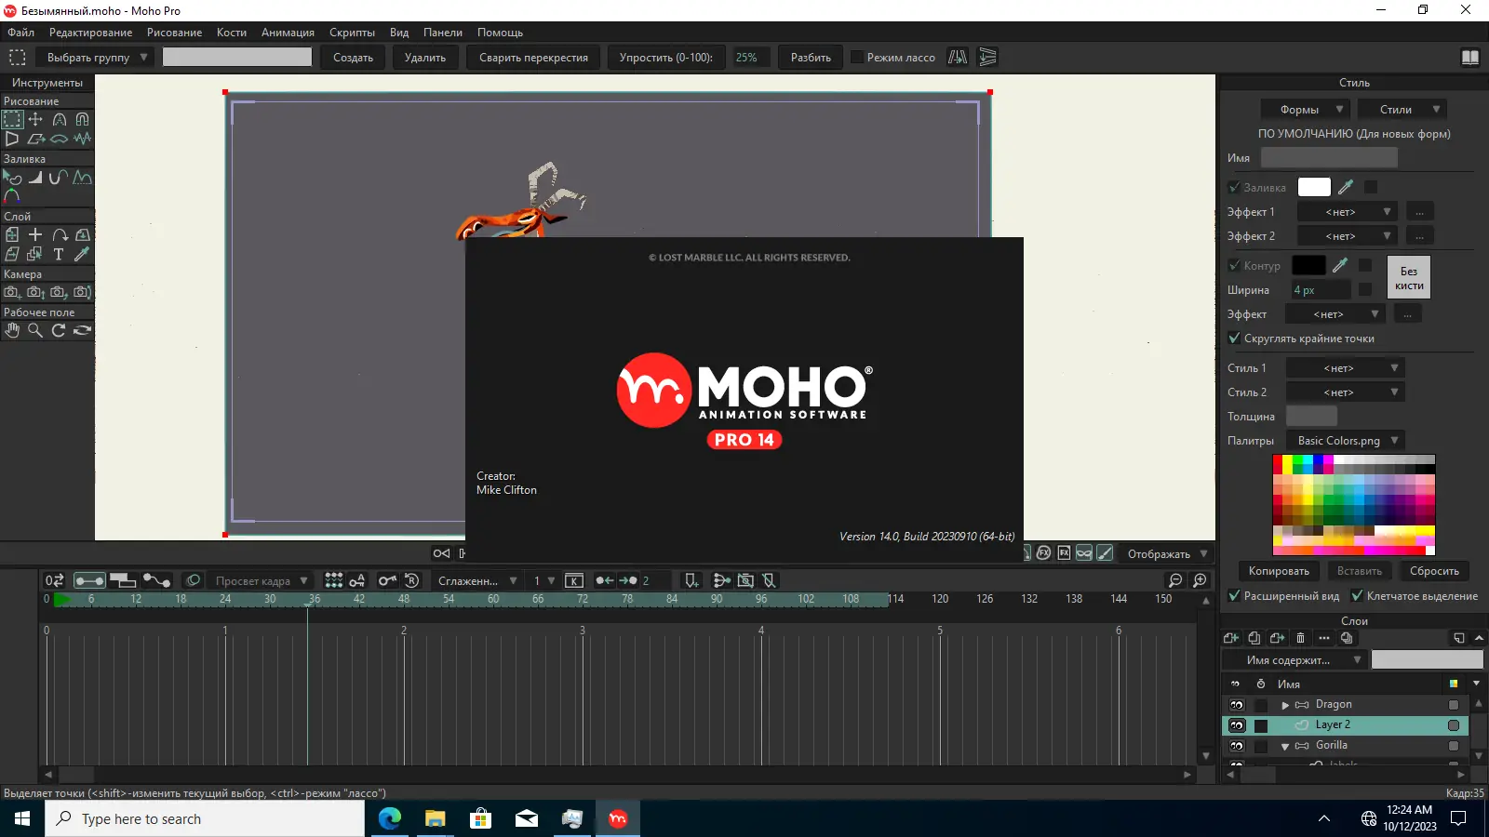This screenshot has height=837, width=1489.
Task: Open the File (Файл) menu
Action: tap(20, 33)
